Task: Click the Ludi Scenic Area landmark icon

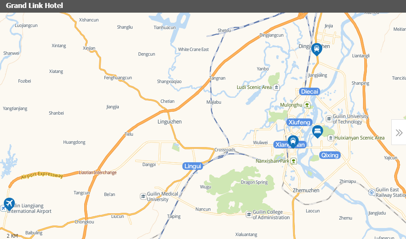Action: 276,87
